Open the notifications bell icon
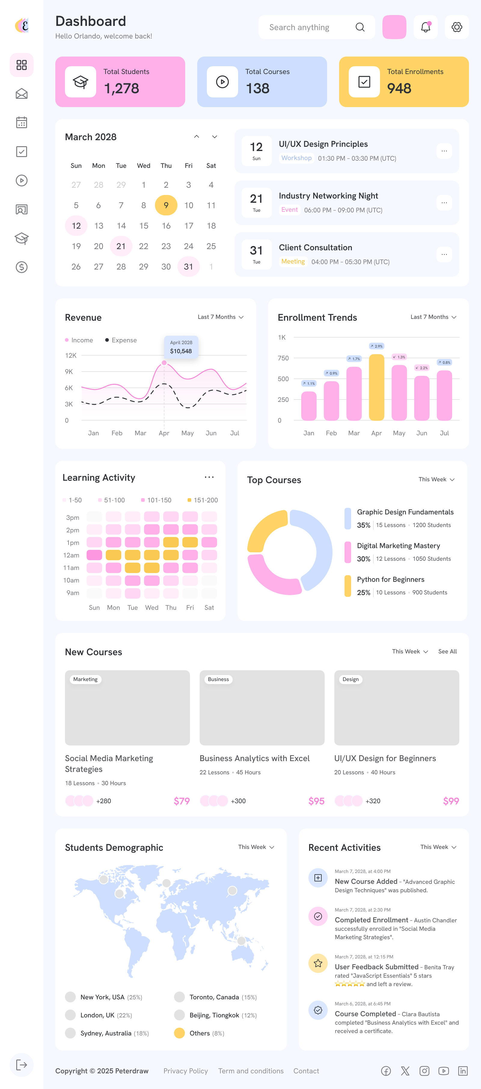This screenshot has height=1089, width=481. pos(425,27)
